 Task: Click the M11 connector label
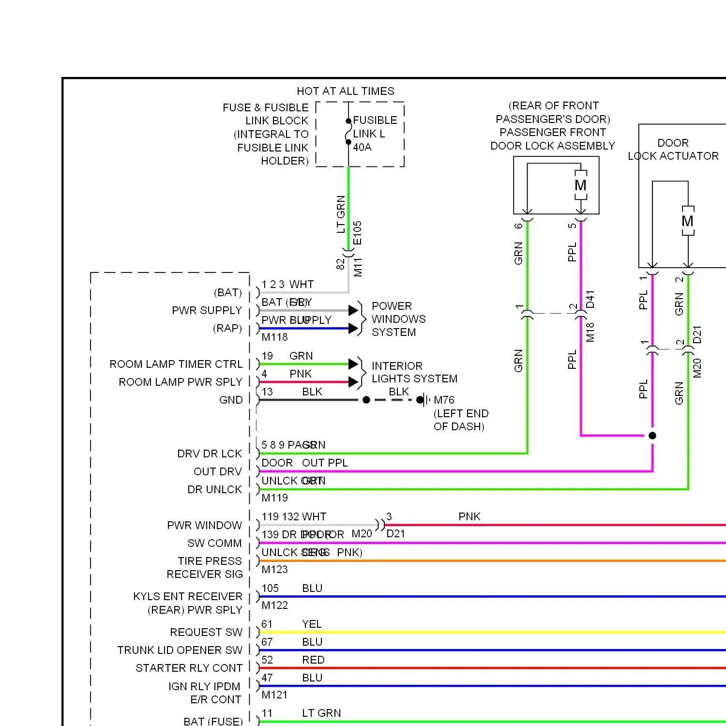(358, 267)
